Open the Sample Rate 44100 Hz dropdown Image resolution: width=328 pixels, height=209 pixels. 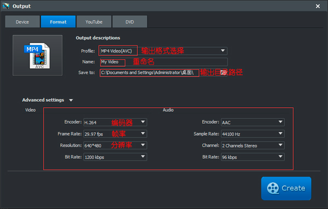pyautogui.click(x=253, y=134)
